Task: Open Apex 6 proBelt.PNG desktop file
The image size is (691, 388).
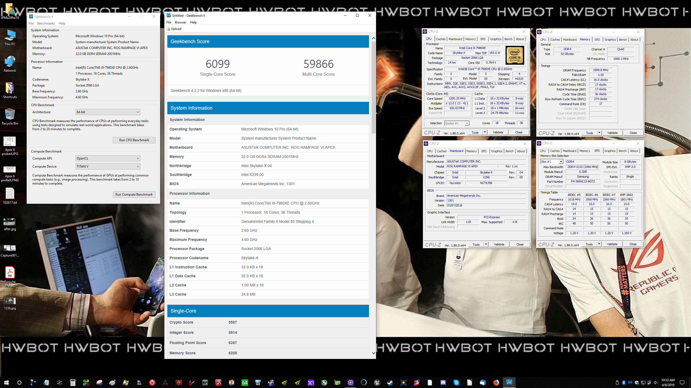Action: click(10, 174)
